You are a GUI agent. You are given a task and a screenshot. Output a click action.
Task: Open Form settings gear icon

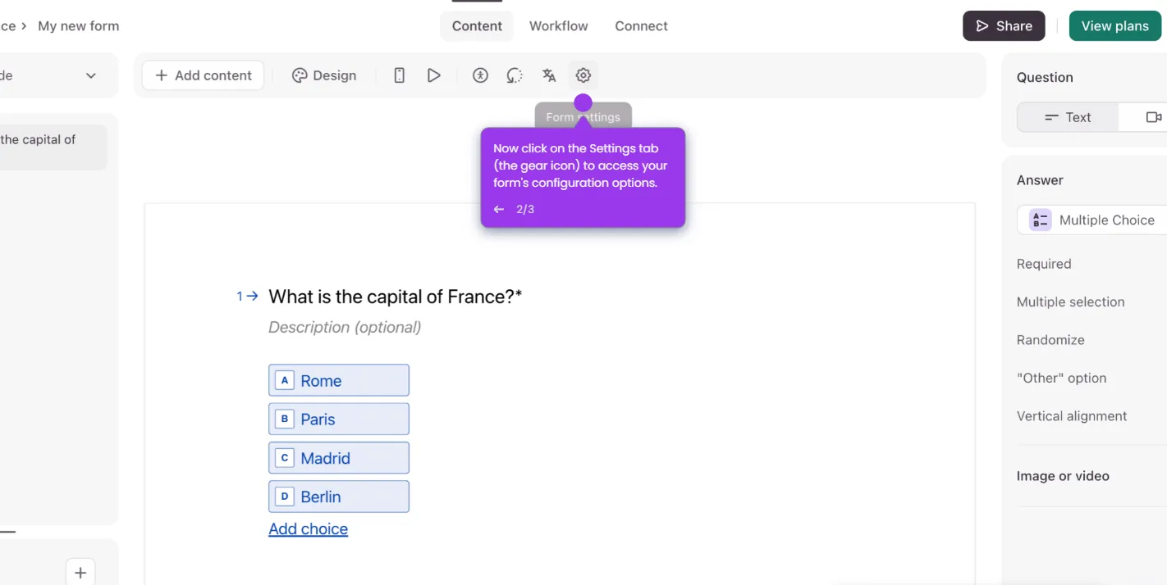[x=583, y=75]
